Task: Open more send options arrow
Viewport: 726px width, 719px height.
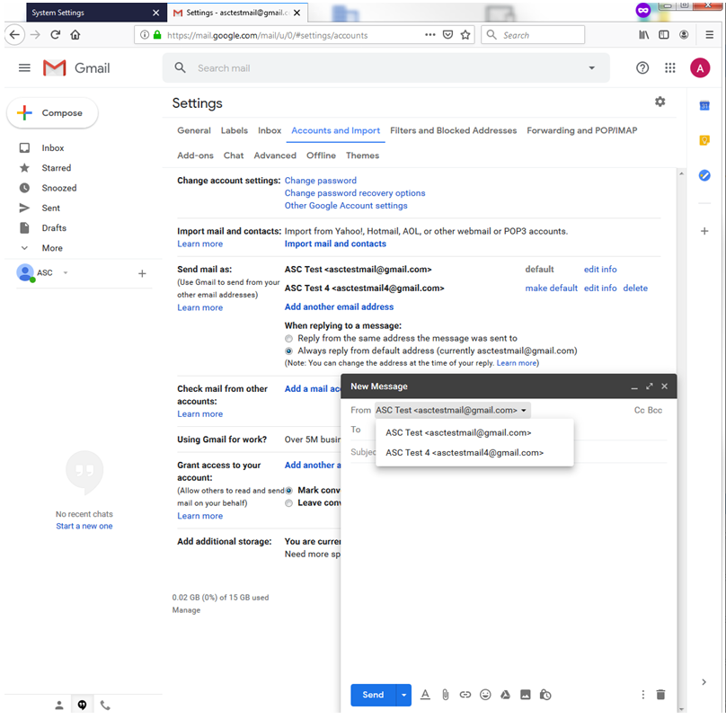Action: 403,695
